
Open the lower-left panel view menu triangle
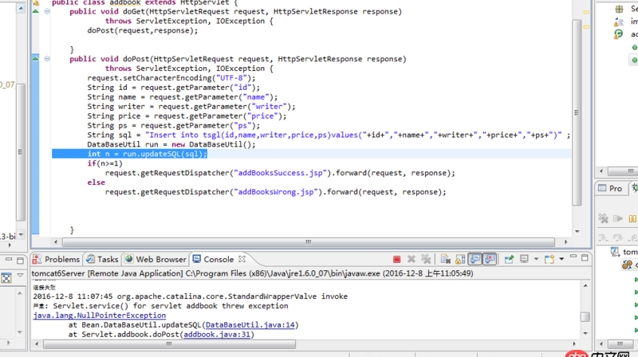click(20, 275)
